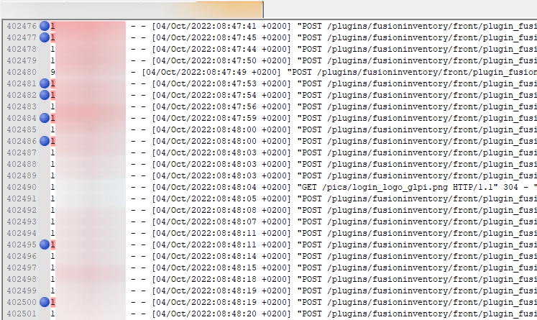This screenshot has height=320, width=537.
Task: Click the bookmark marker on line 402476
Action: pos(45,26)
